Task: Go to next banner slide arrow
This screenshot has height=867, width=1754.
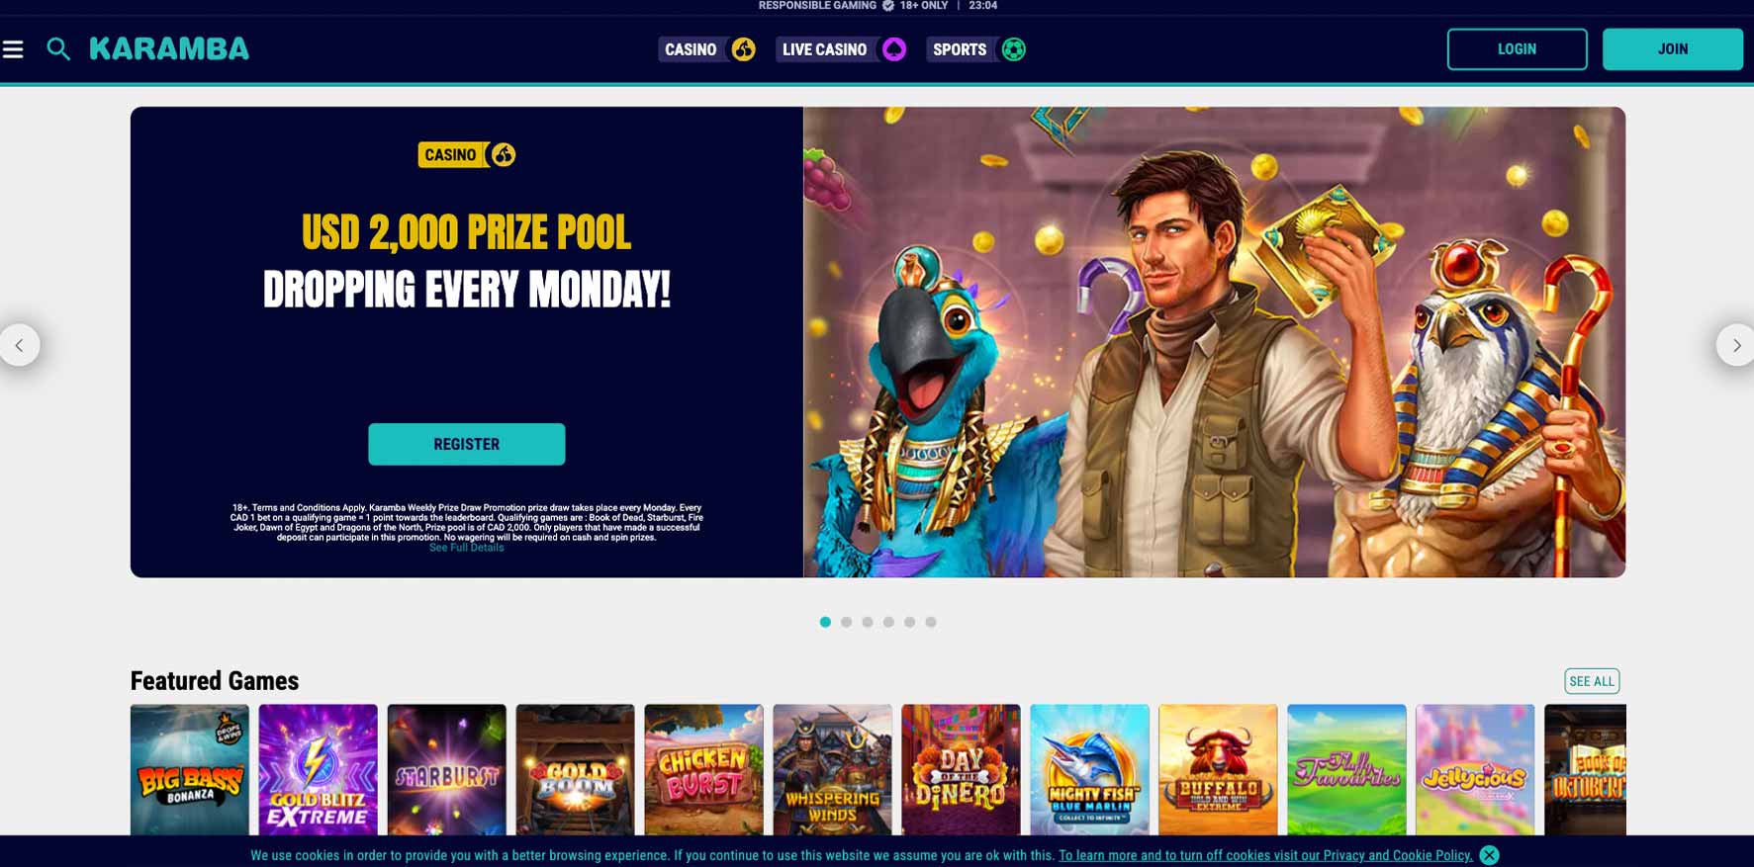Action: [x=1735, y=345]
